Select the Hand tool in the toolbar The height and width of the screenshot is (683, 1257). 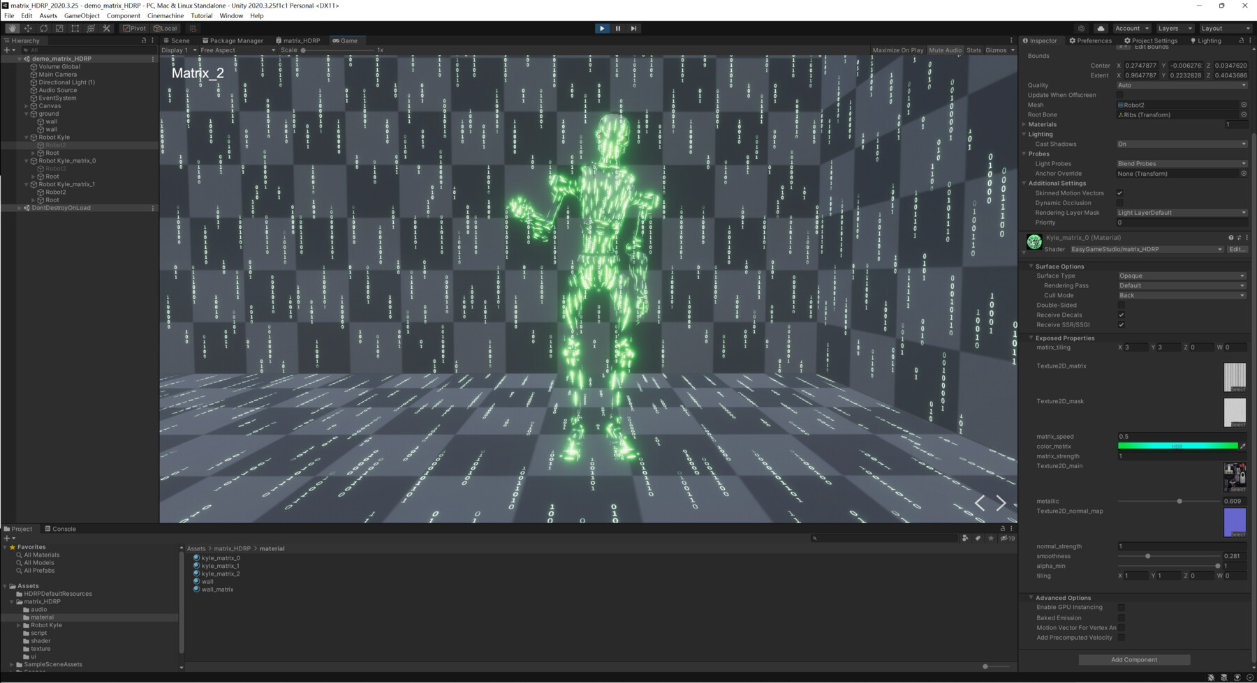point(12,29)
